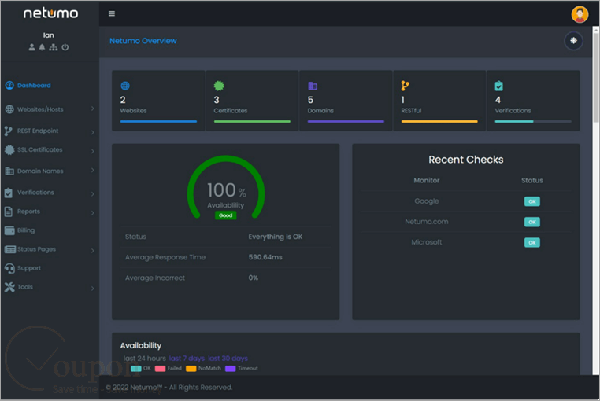
Task: Click the purple building icon on Domains card
Action: (313, 86)
